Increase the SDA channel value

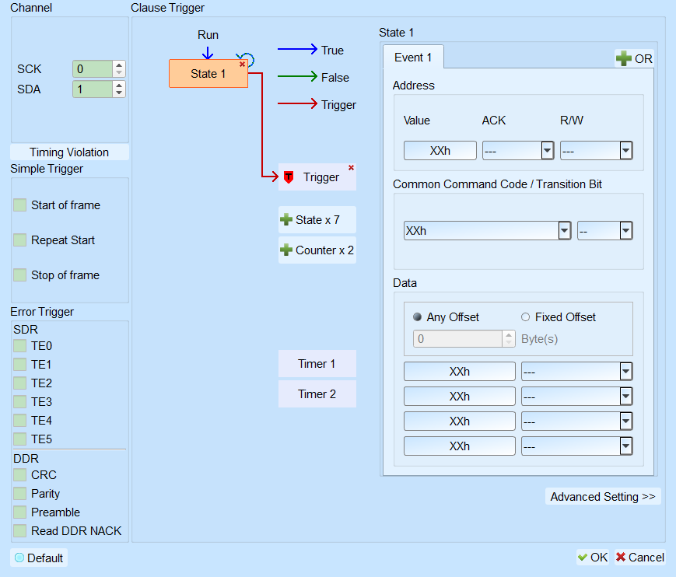tap(119, 86)
